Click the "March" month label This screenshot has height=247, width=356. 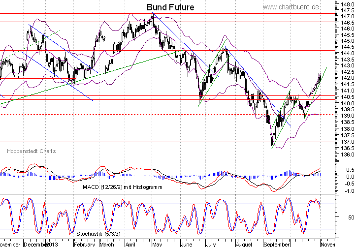point(107,245)
